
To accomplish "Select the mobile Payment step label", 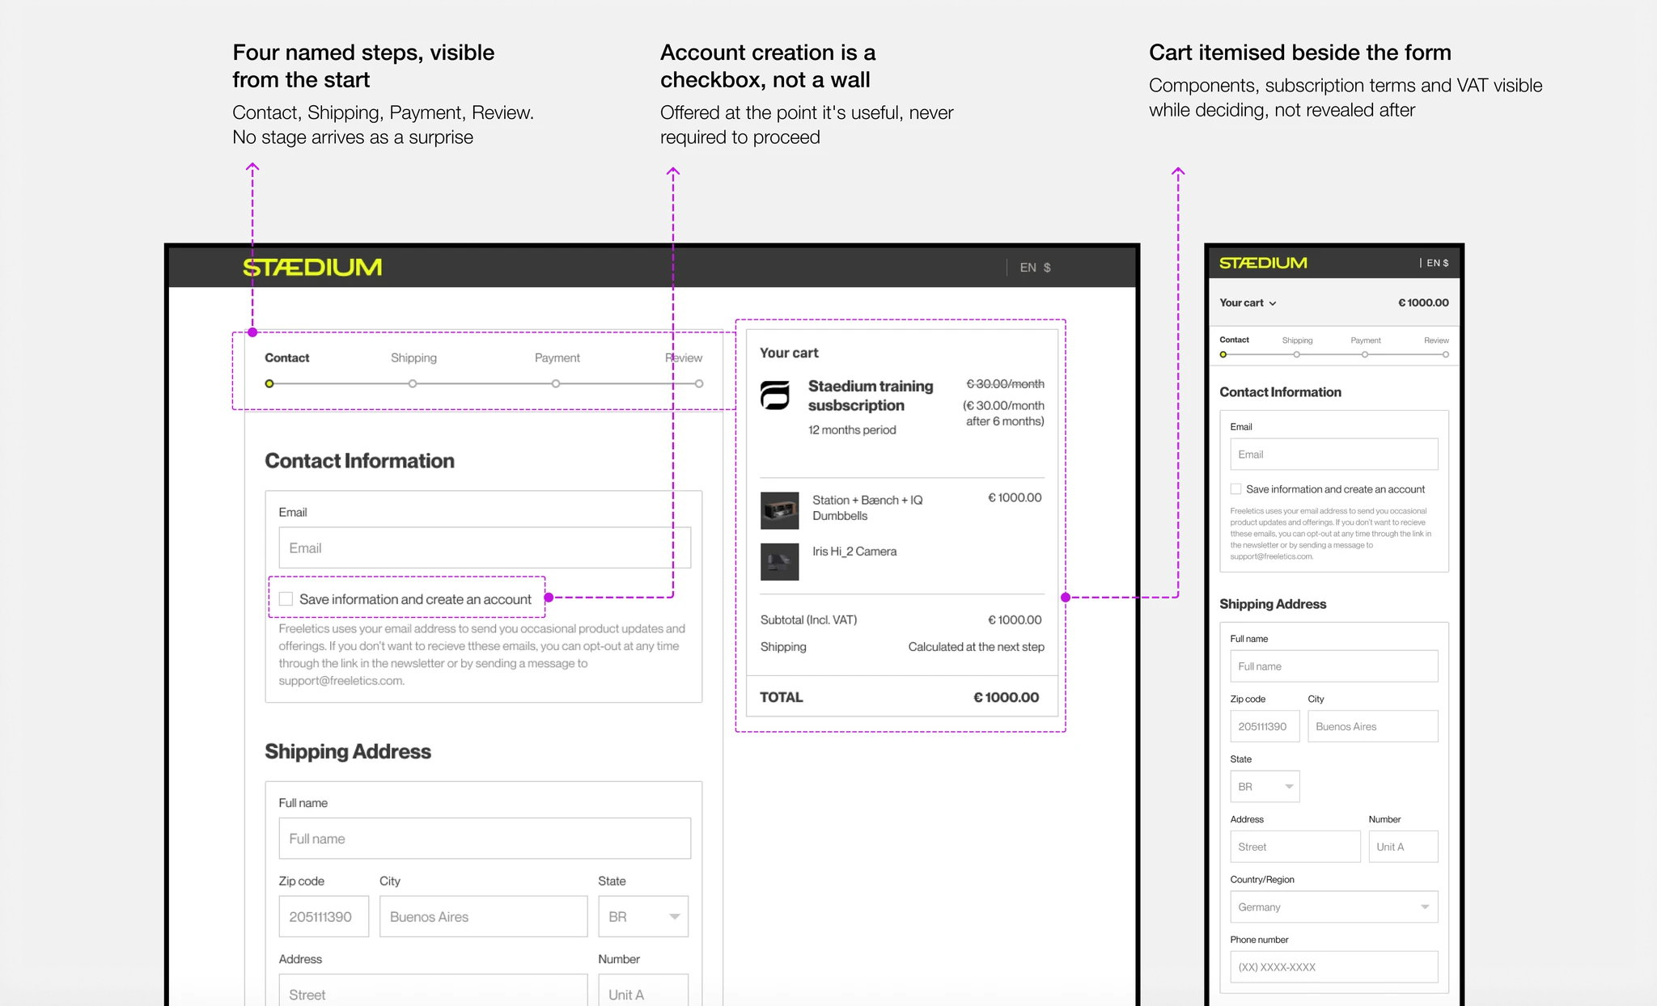I will (1366, 340).
